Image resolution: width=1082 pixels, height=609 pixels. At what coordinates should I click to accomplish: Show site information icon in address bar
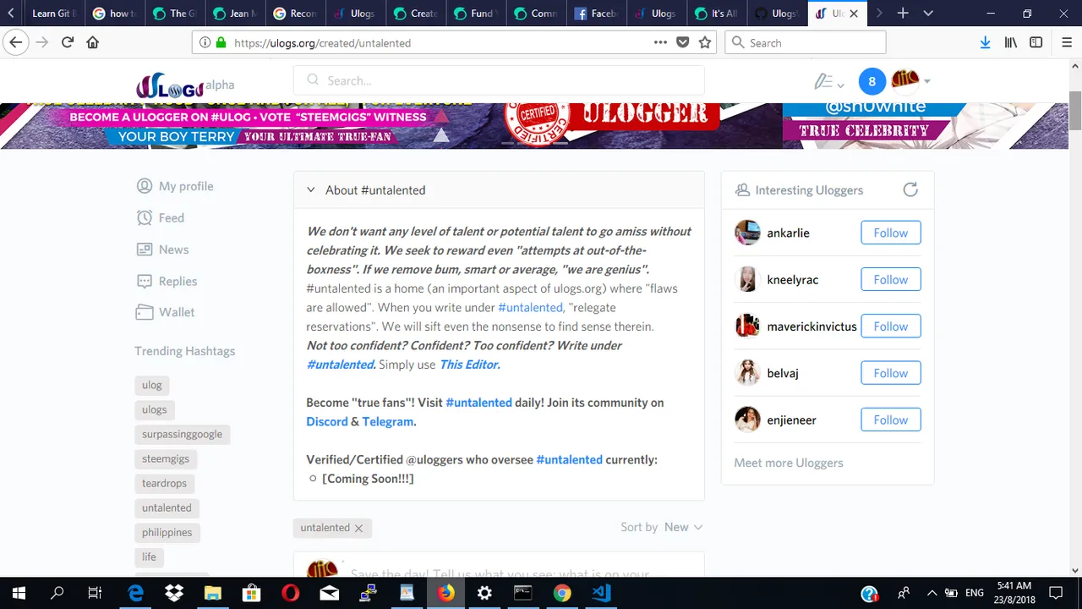click(x=205, y=42)
